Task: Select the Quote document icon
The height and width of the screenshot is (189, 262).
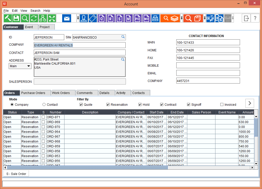Action: click(x=102, y=18)
